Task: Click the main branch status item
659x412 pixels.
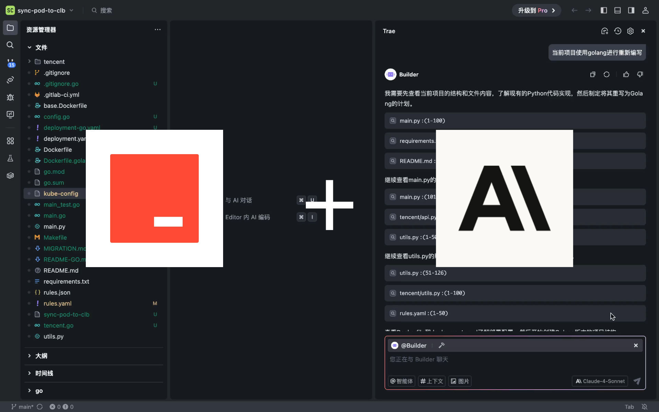Action: coord(22,407)
